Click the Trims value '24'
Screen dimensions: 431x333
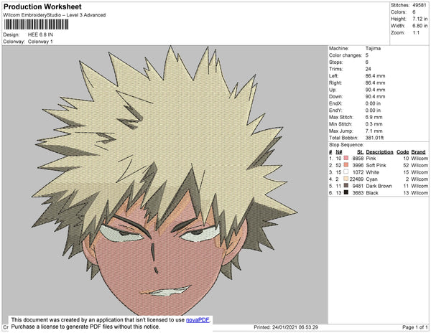point(368,69)
